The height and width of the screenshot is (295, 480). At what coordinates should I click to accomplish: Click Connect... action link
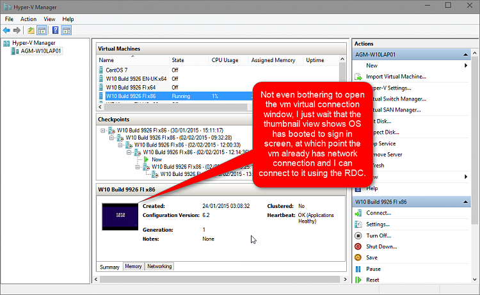[378, 213]
